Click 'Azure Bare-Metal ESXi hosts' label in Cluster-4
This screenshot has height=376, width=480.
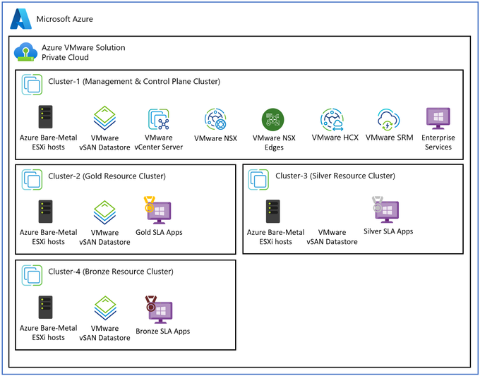pos(49,333)
